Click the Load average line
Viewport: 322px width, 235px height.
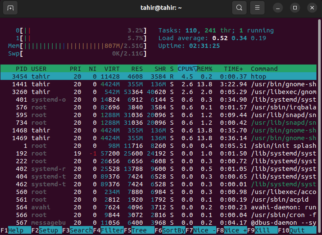click(x=212, y=38)
